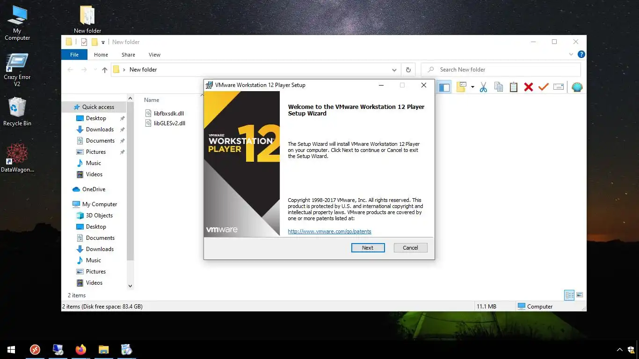The image size is (639, 359).
Task: Open Explorer help via blue question mark
Action: click(x=581, y=55)
